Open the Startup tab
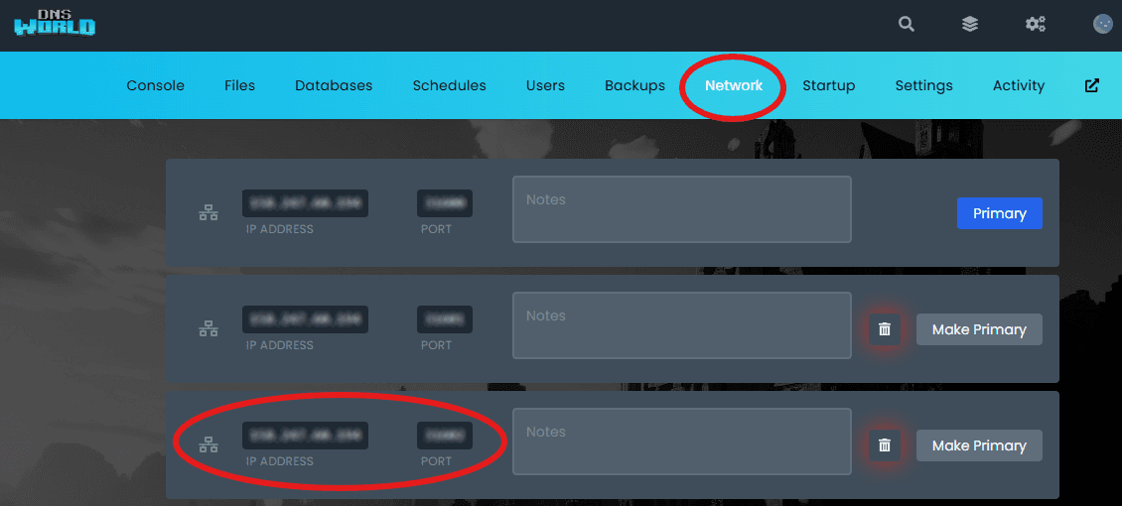Viewport: 1122px width, 506px height. (829, 85)
